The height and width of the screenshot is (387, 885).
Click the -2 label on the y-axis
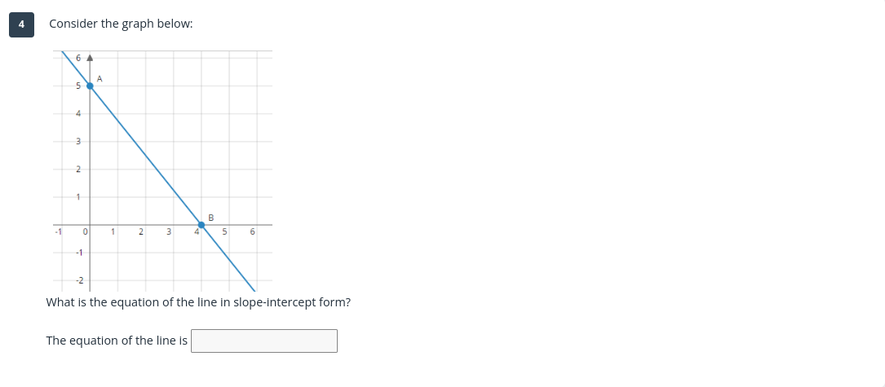(x=78, y=280)
